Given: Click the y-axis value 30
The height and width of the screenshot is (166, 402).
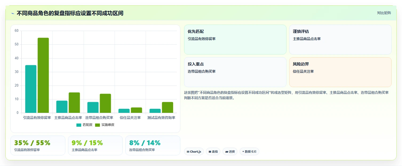Looking at the screenshot, I should pos(17,72).
